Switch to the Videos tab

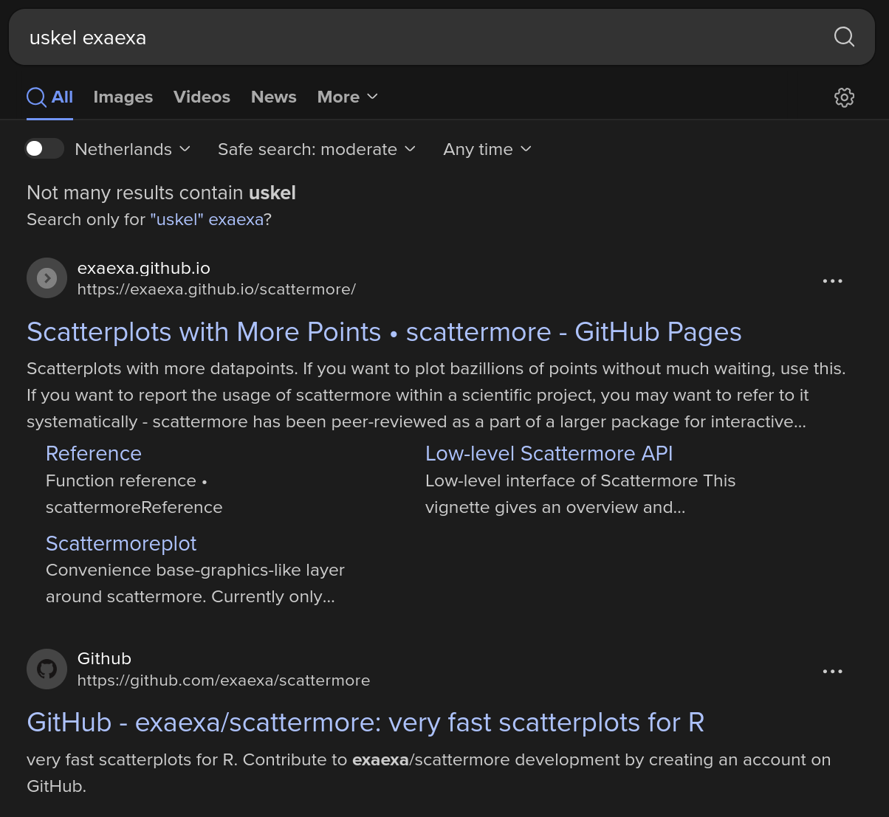click(202, 97)
